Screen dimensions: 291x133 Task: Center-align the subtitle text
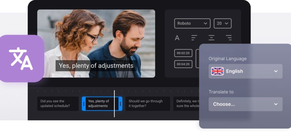pos(211,38)
